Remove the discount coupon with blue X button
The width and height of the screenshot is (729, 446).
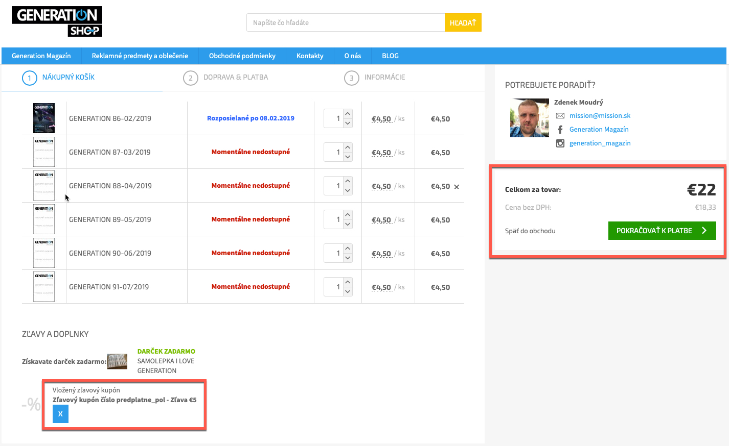[x=60, y=414]
